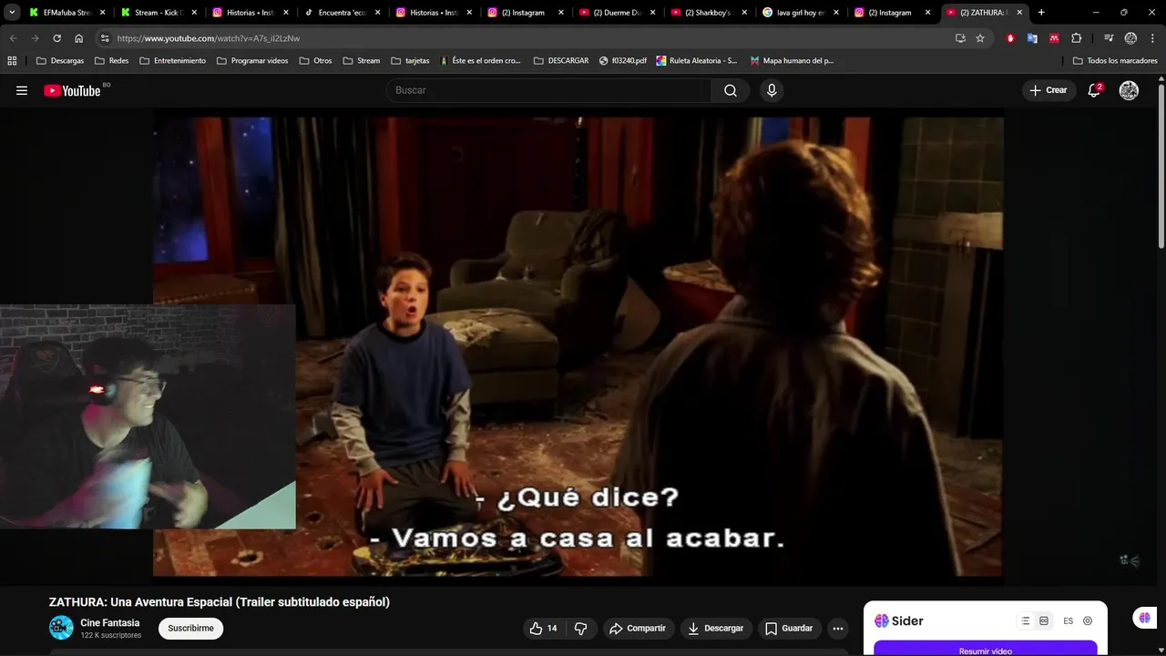View site information icon in address bar

(105, 38)
